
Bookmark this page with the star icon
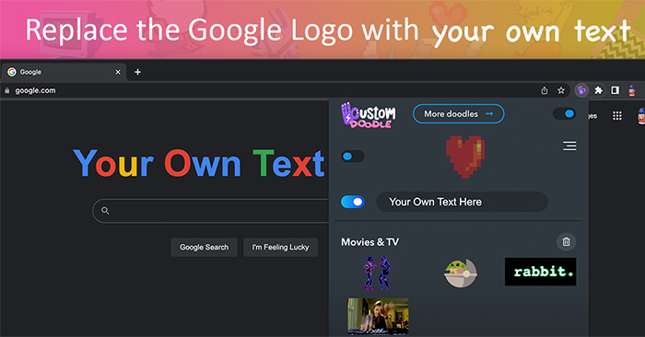[x=561, y=90]
